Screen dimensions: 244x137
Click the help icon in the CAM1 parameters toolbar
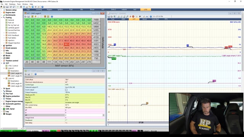35,74
